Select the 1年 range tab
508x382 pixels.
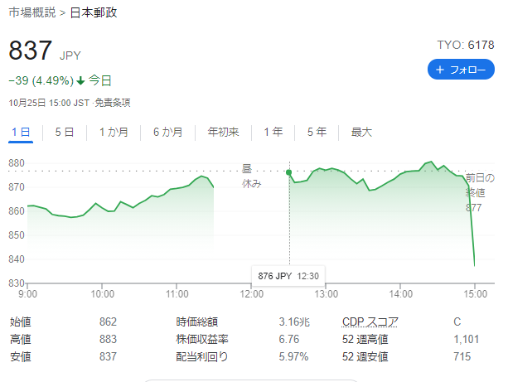point(273,132)
